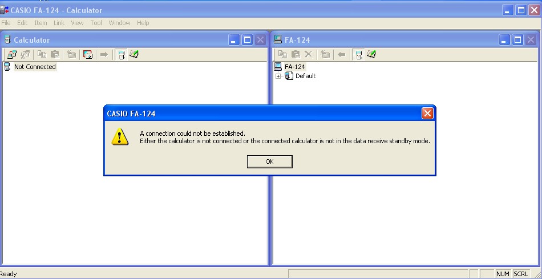The height and width of the screenshot is (279, 542).
Task: Open the Item menu
Action: coord(41,23)
